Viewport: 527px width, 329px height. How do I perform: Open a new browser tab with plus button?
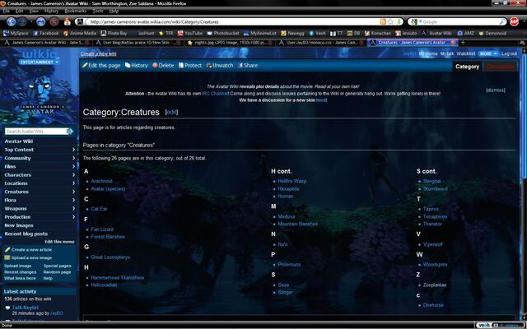pos(463,43)
